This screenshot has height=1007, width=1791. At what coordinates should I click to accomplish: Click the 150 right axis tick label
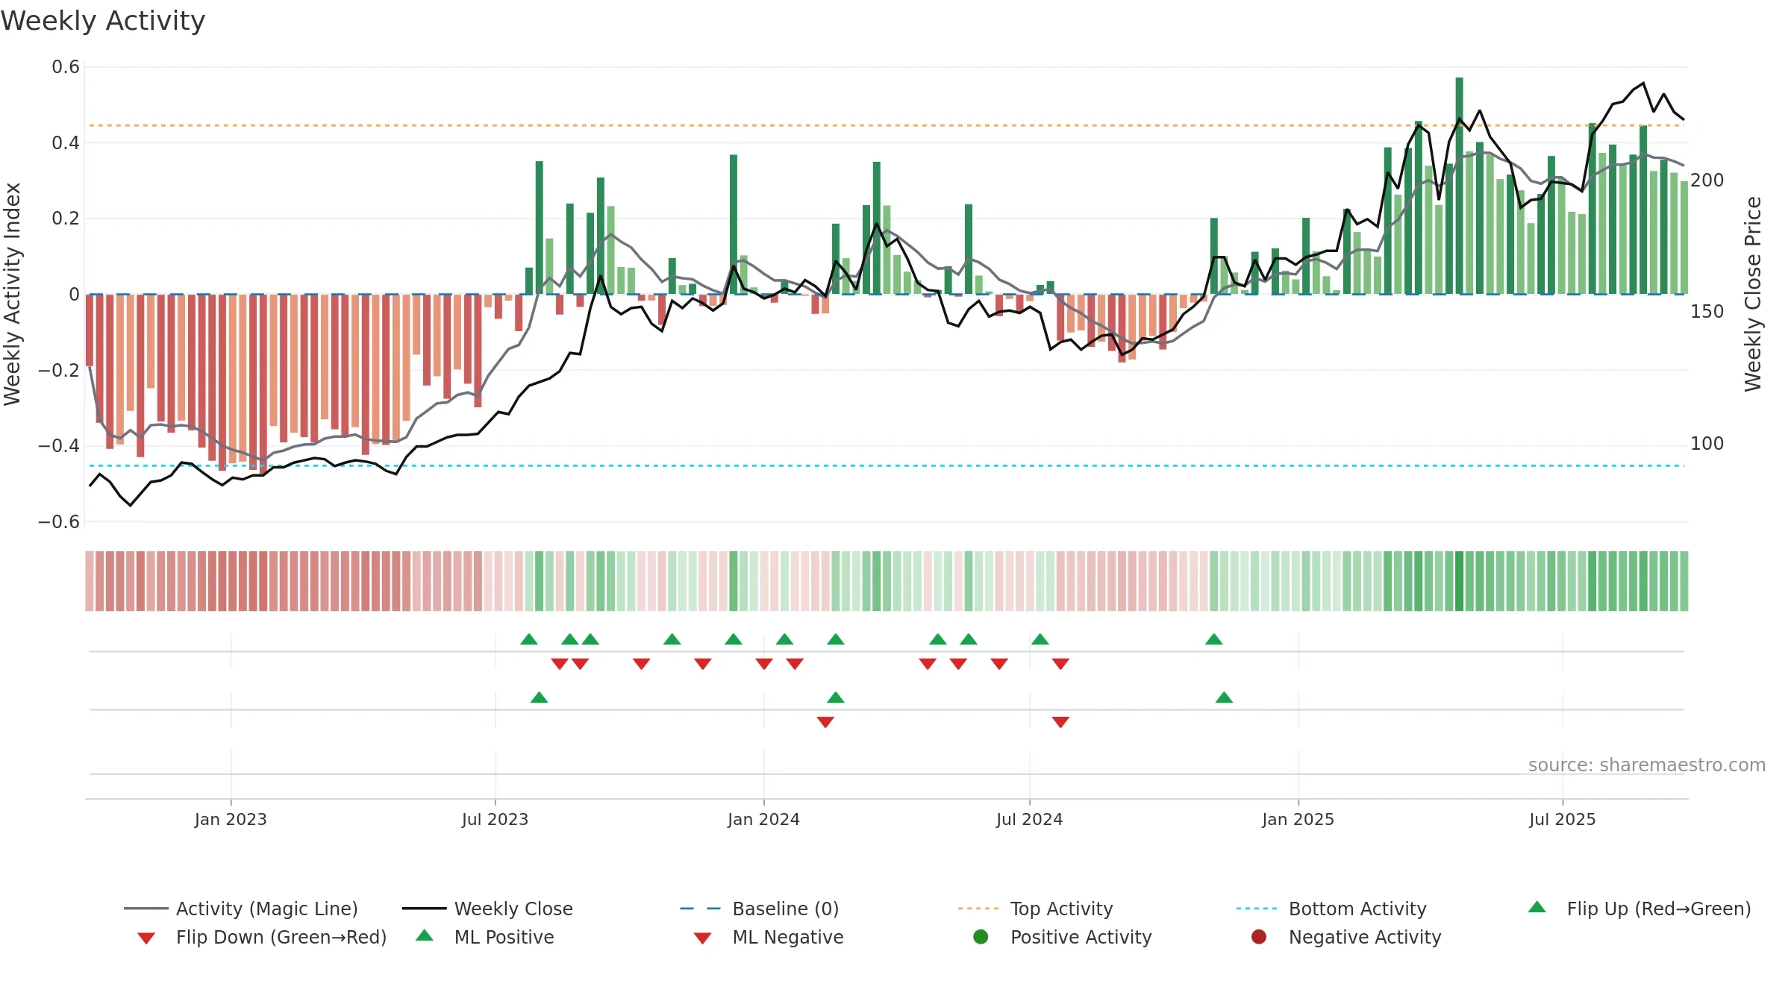coord(1707,312)
